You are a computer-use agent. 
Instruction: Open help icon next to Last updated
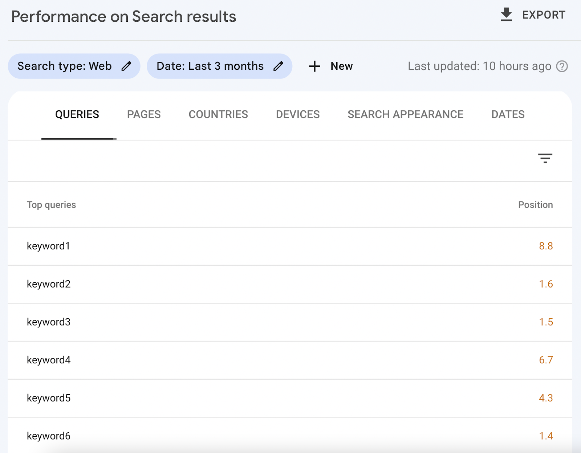point(562,66)
